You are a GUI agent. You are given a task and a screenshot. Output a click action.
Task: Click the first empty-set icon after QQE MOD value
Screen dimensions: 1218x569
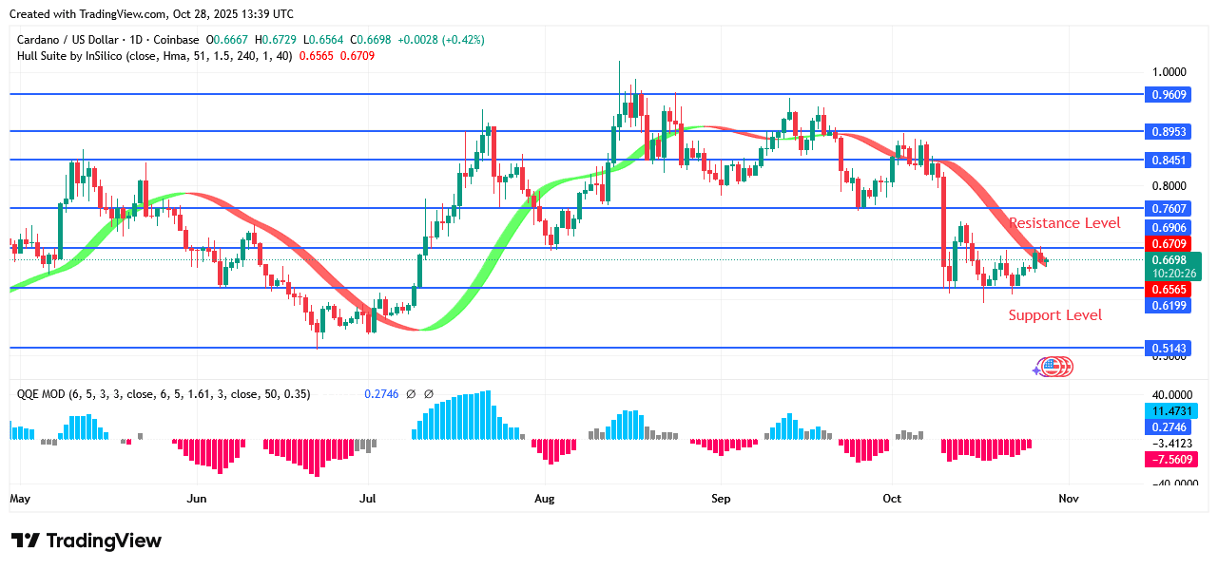(x=412, y=393)
